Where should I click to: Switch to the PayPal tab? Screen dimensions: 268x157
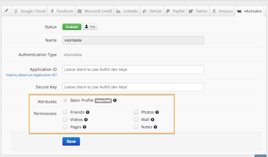coord(175,11)
